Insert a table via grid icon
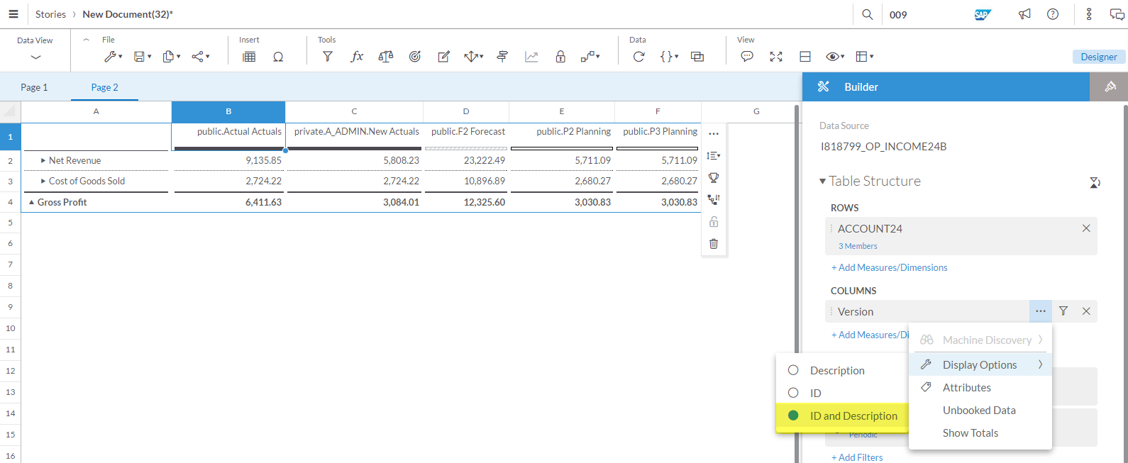 (x=249, y=57)
